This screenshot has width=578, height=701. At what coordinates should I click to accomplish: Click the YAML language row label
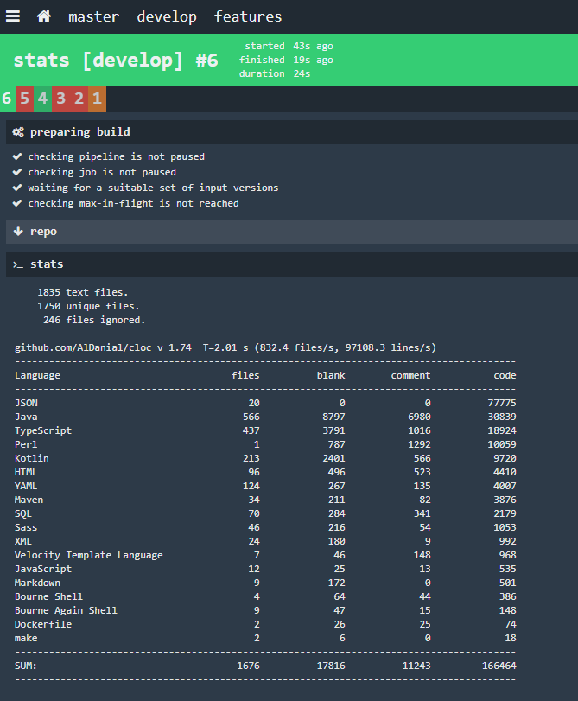coord(25,487)
